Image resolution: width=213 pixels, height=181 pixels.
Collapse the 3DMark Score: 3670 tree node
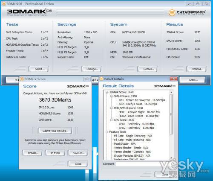(106, 92)
